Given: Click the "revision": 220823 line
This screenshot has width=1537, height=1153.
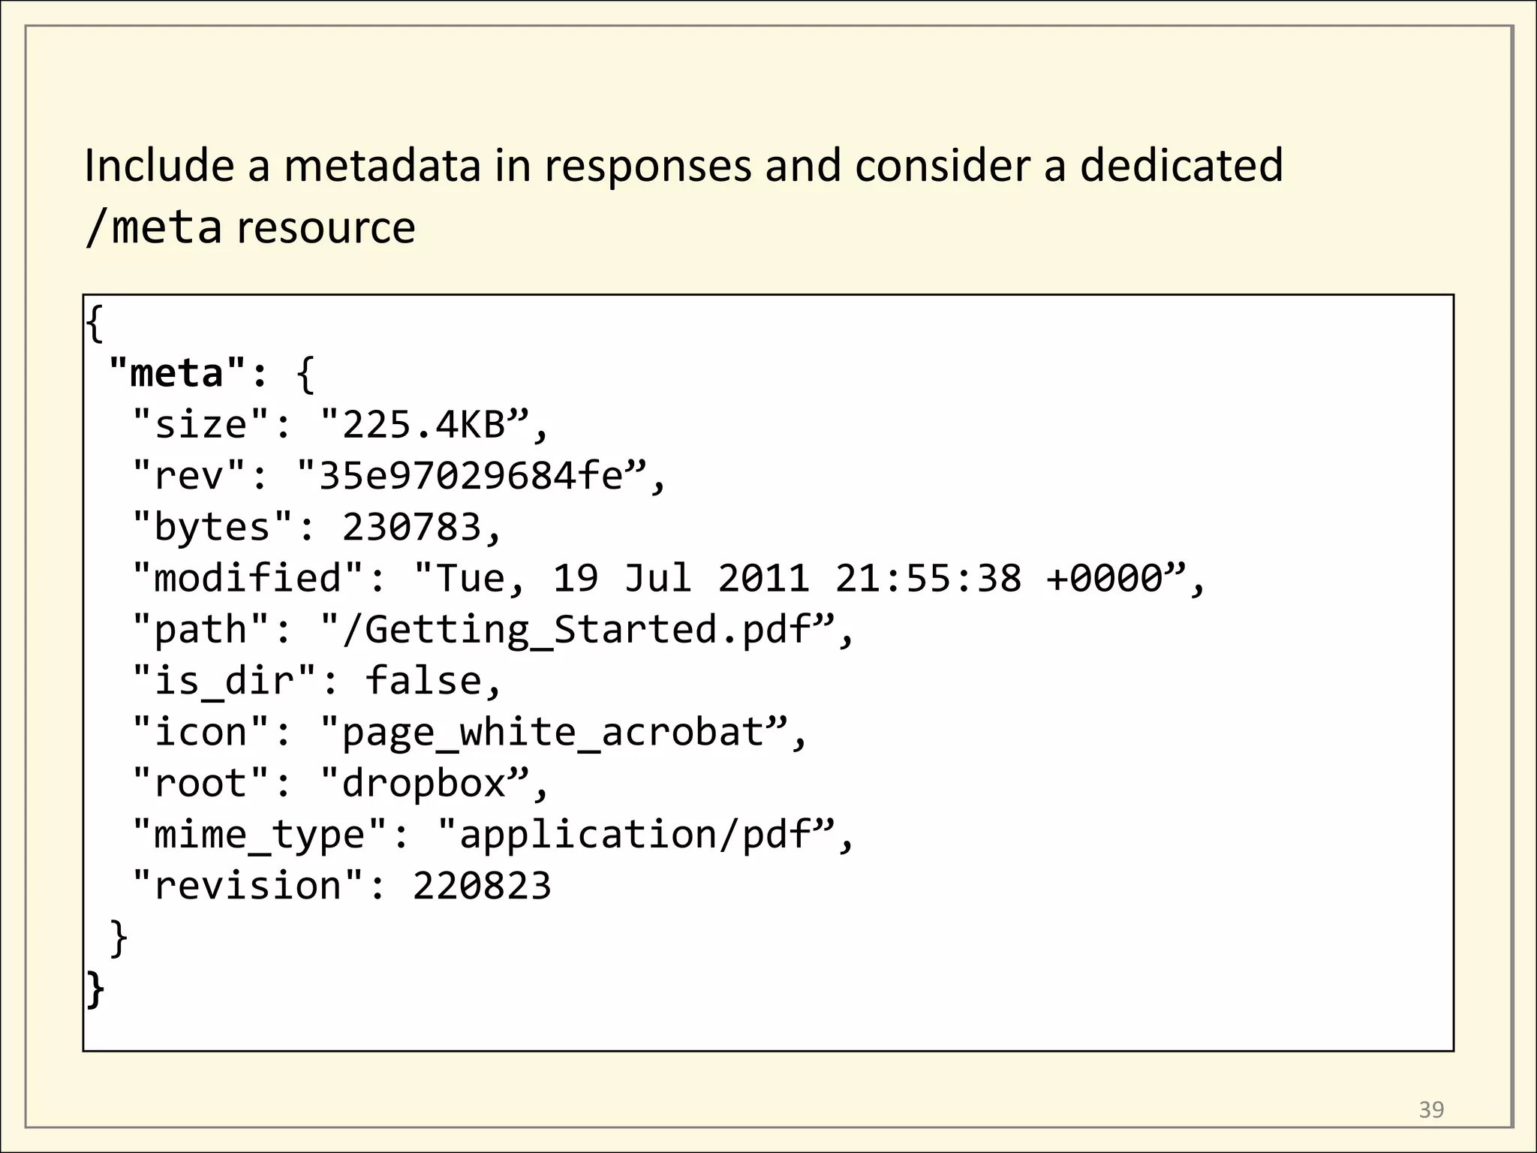Looking at the screenshot, I should pos(341,886).
